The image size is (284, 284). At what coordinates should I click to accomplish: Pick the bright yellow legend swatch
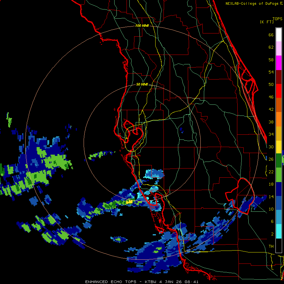pyautogui.click(x=279, y=147)
